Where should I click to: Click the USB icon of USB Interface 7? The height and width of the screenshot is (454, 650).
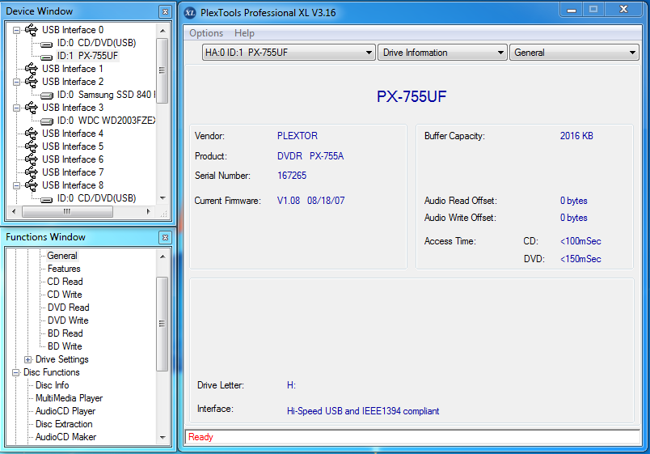click(x=31, y=172)
